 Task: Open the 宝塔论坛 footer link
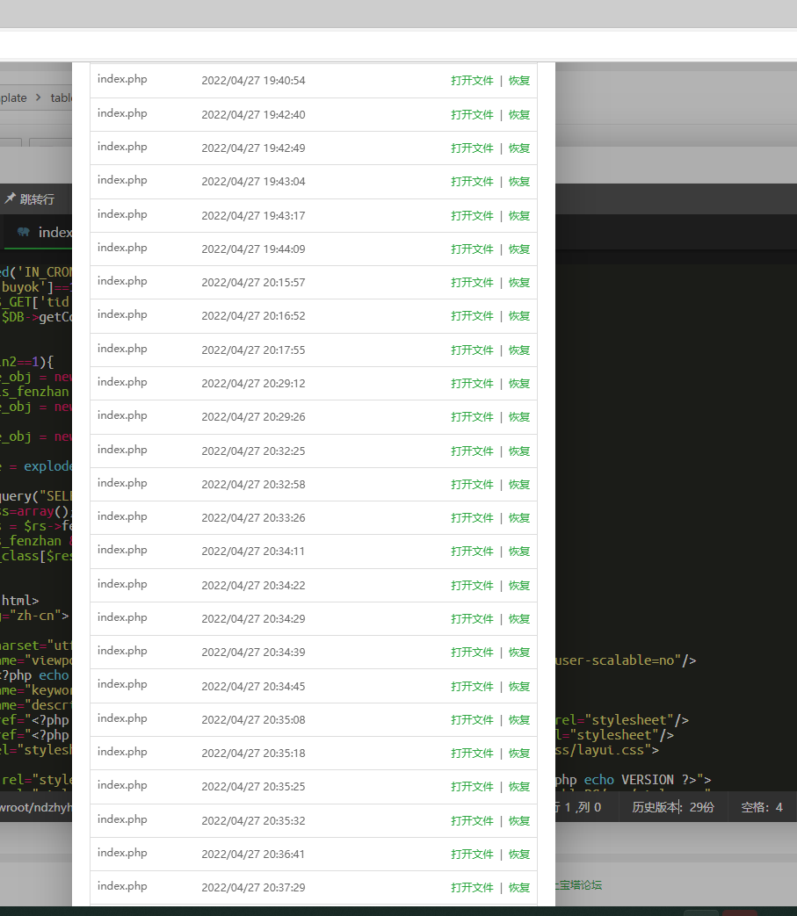tap(578, 885)
